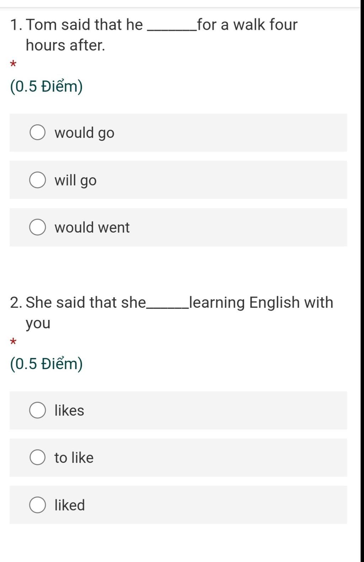
Task: Choose the 'liked' radio button
Action: tap(37, 505)
